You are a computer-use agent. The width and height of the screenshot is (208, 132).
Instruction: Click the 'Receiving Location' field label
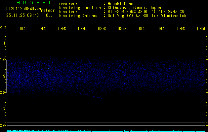[x=80, y=8]
